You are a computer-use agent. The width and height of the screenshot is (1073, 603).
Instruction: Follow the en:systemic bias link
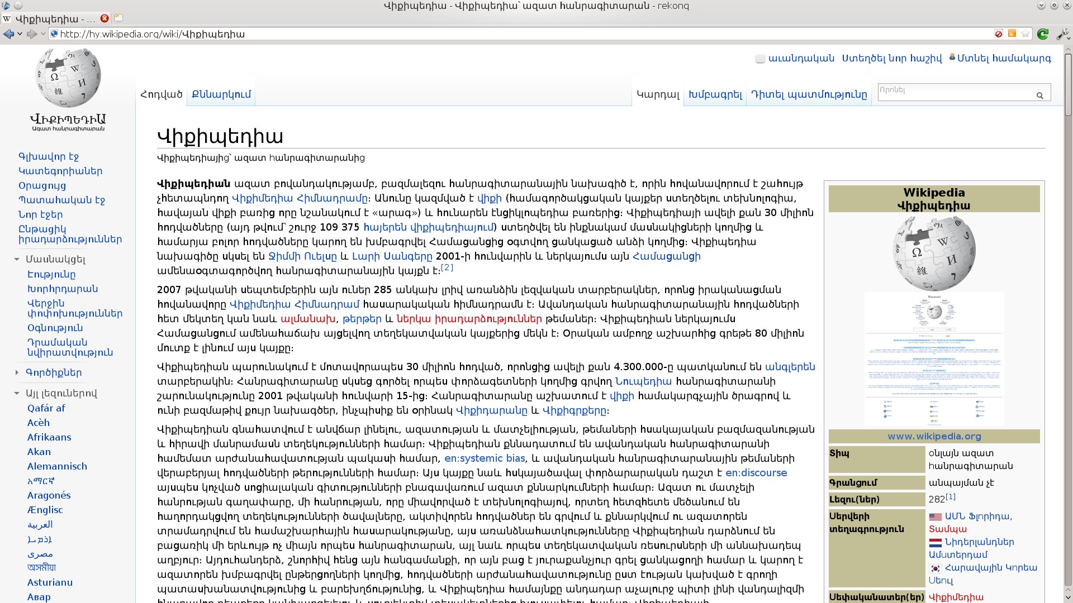pos(485,458)
